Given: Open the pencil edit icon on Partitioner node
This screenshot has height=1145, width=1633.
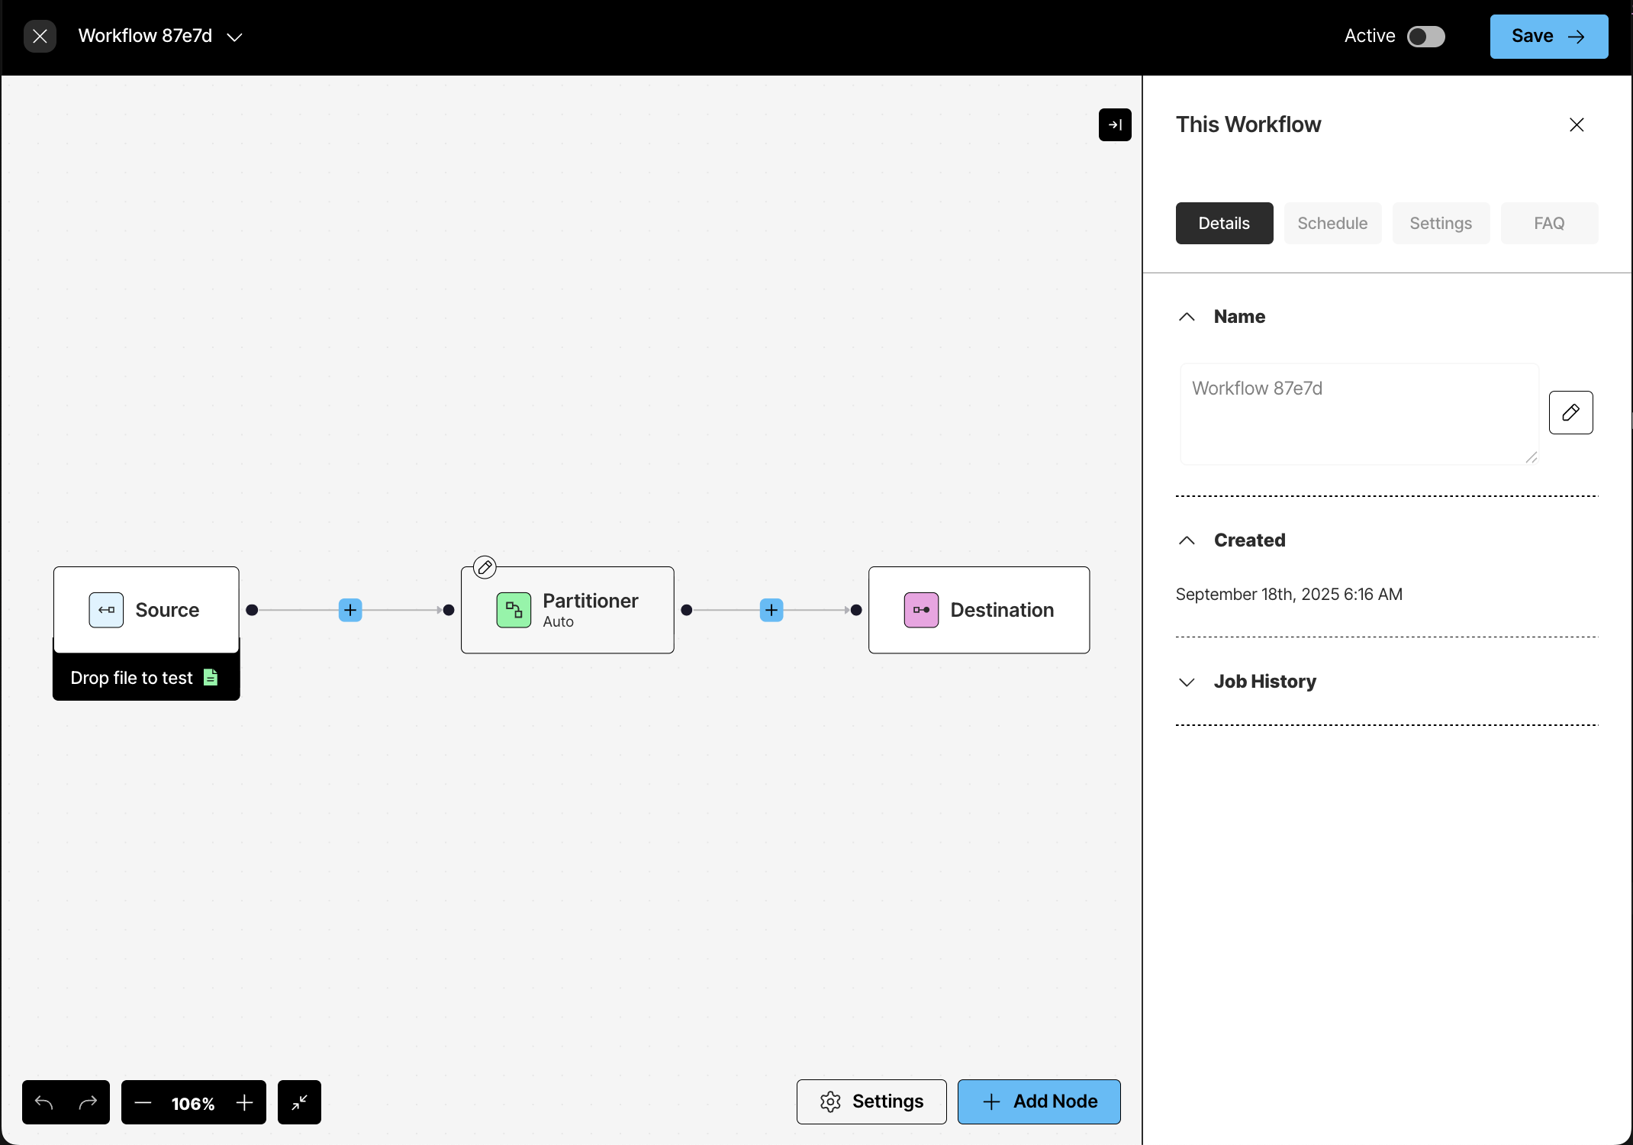Looking at the screenshot, I should point(485,566).
